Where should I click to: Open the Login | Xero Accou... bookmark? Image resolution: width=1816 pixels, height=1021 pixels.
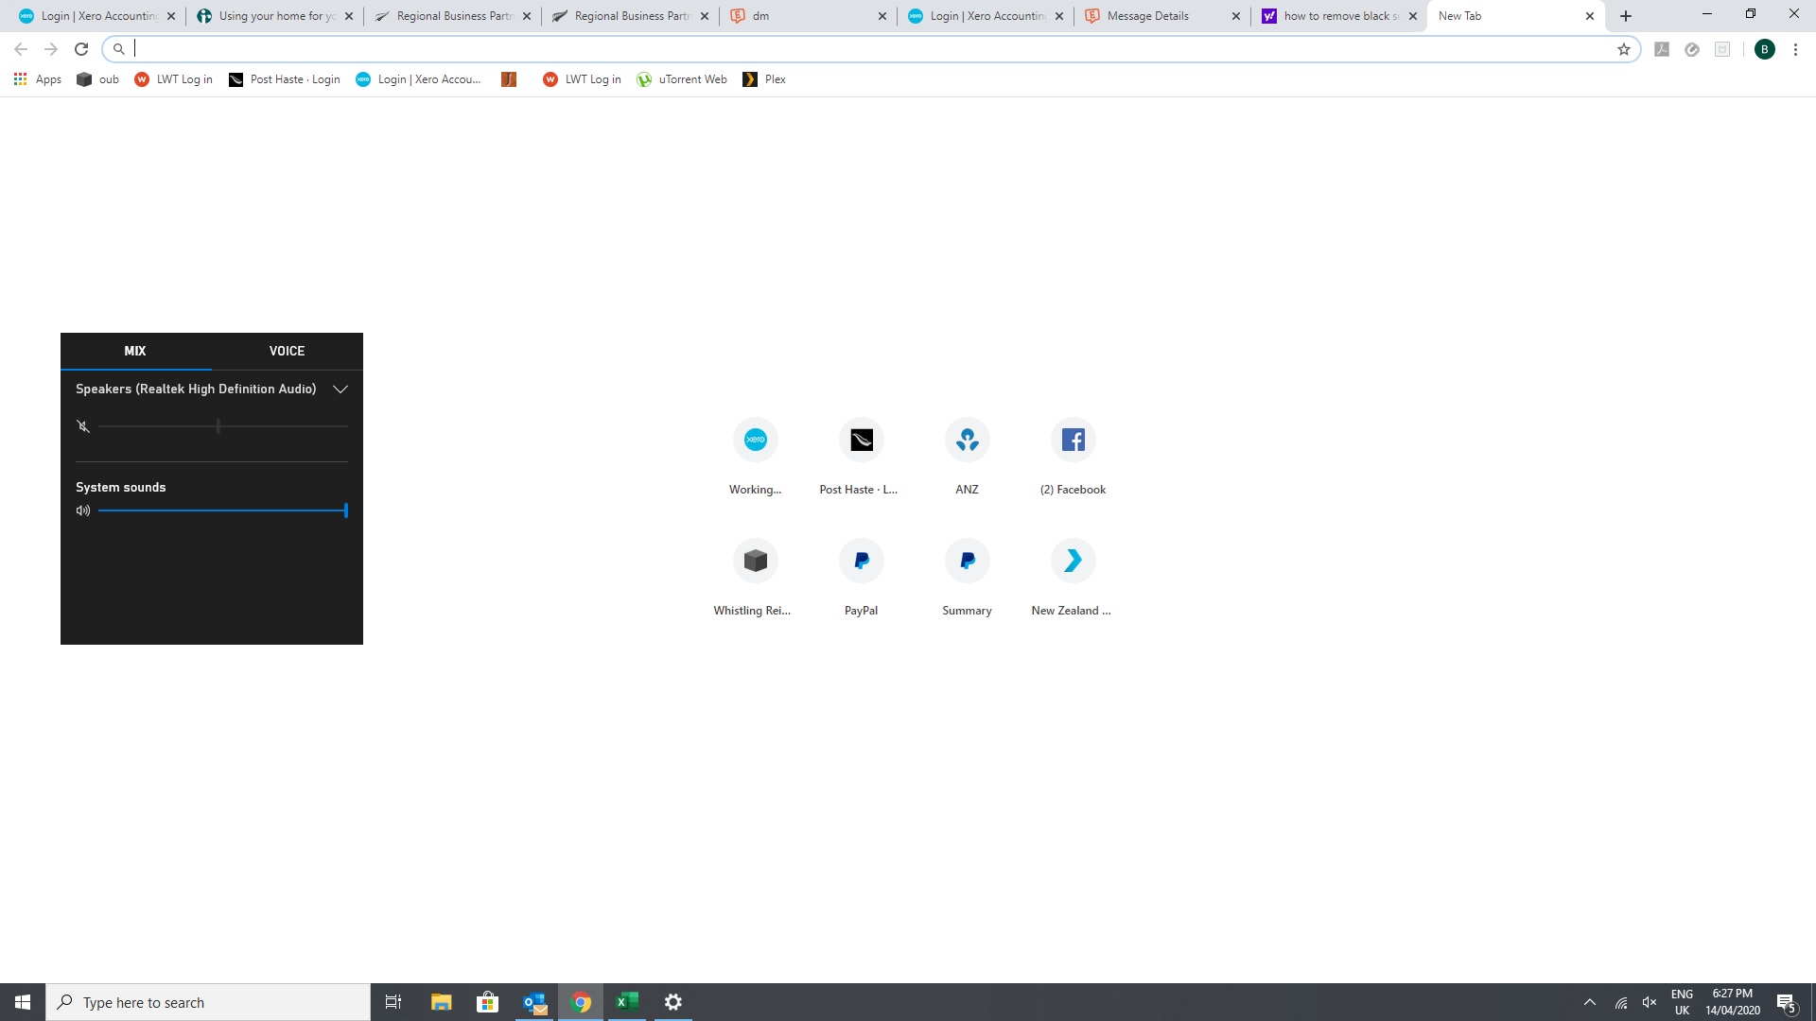(419, 79)
